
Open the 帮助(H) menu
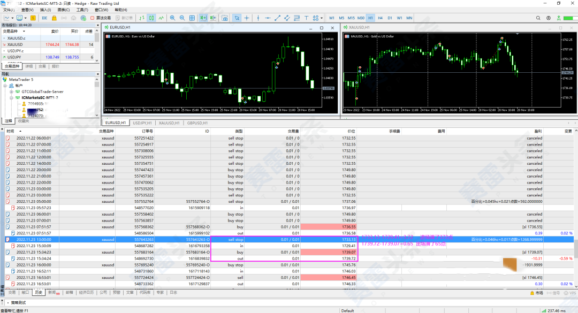(121, 10)
